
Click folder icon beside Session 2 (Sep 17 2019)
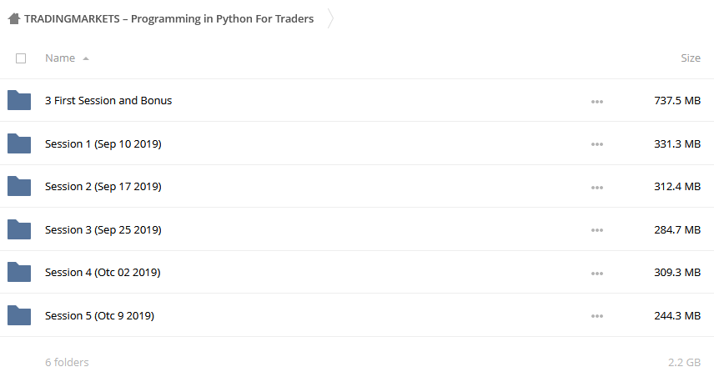click(x=19, y=186)
